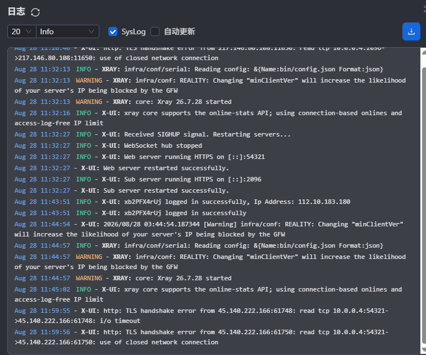Click the 11:32:13 'Xray 26.7.28 started' line
Screen dimensions: 426x355
(x=123, y=102)
